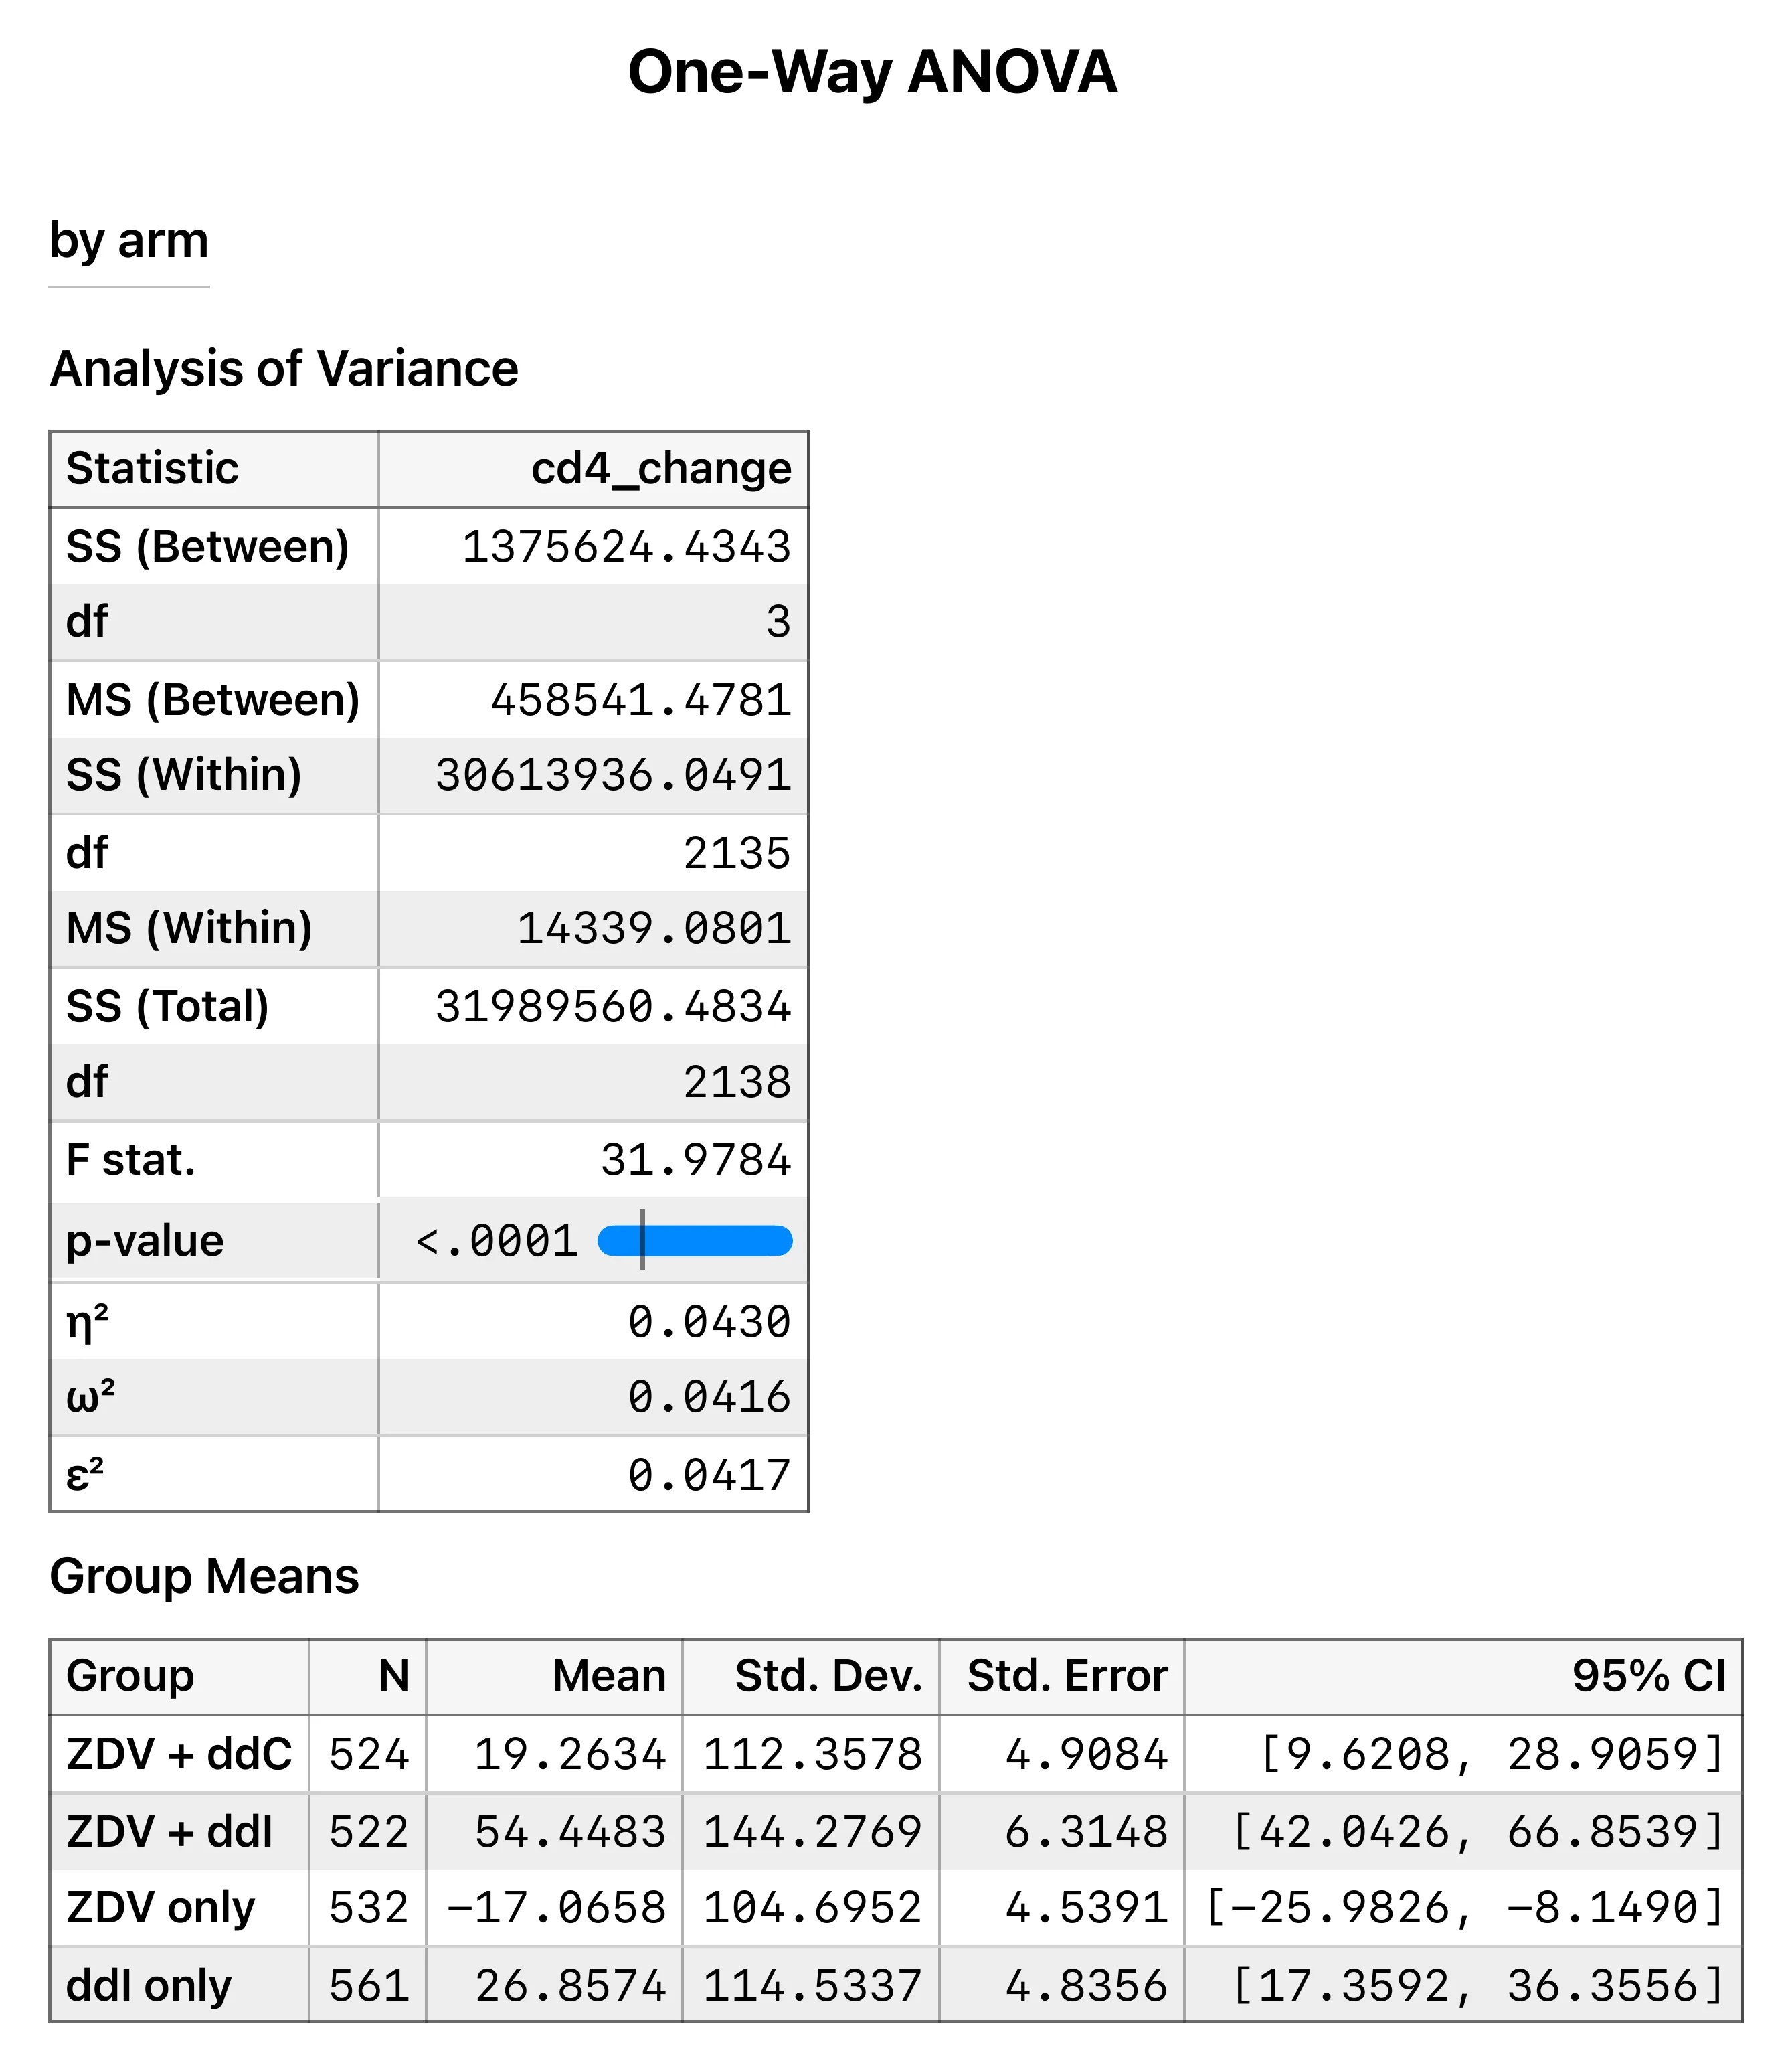Viewport: 1792px width, 2071px height.
Task: Click the N value 524
Action: tap(369, 1755)
